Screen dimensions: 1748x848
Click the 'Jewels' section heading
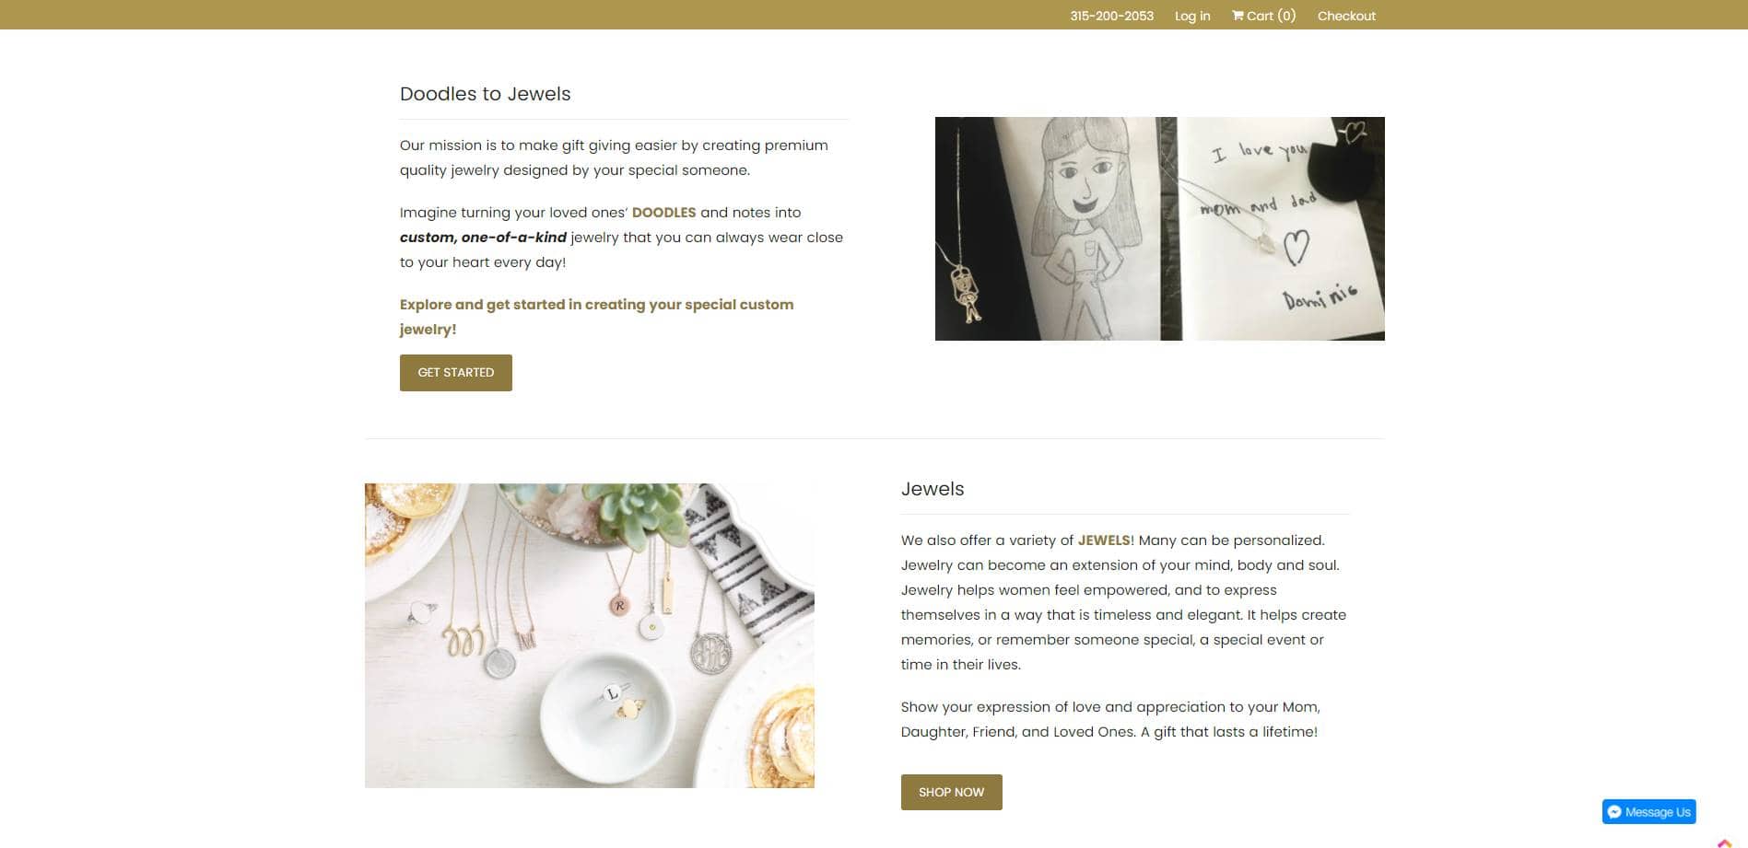(x=933, y=489)
